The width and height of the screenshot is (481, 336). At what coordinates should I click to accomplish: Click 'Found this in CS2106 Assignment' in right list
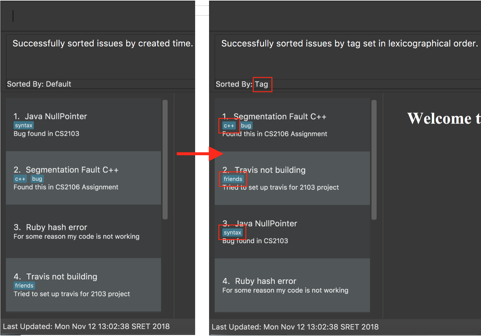[275, 134]
